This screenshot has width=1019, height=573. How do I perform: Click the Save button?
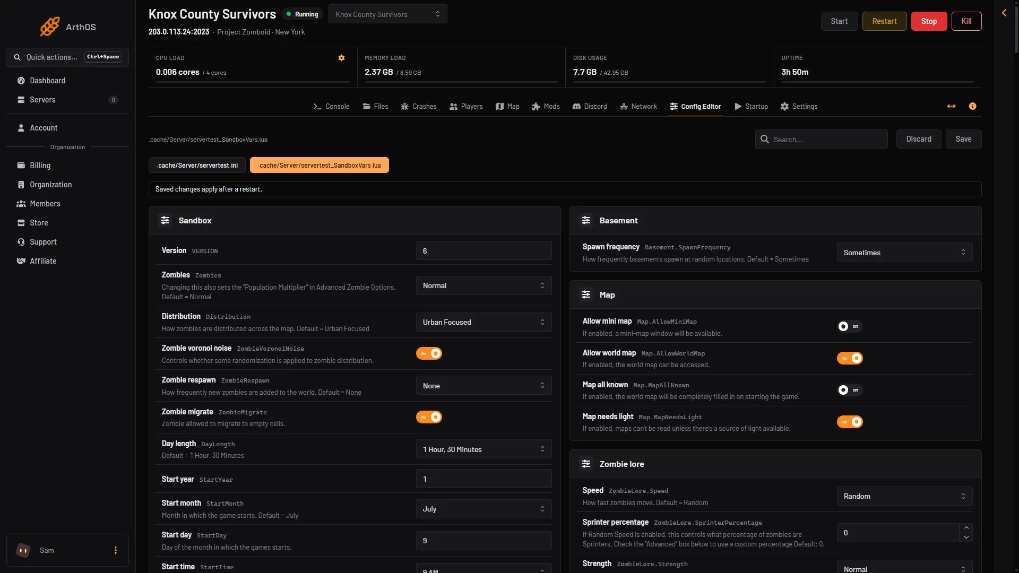[963, 139]
